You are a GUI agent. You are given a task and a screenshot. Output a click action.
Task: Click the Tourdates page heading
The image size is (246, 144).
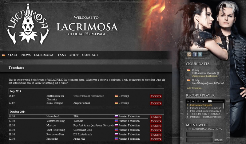click(x=16, y=68)
